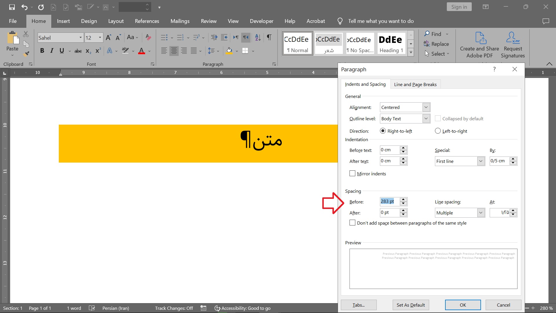Open the Layout ribbon tab
This screenshot has height=313, width=556.
[x=116, y=21]
